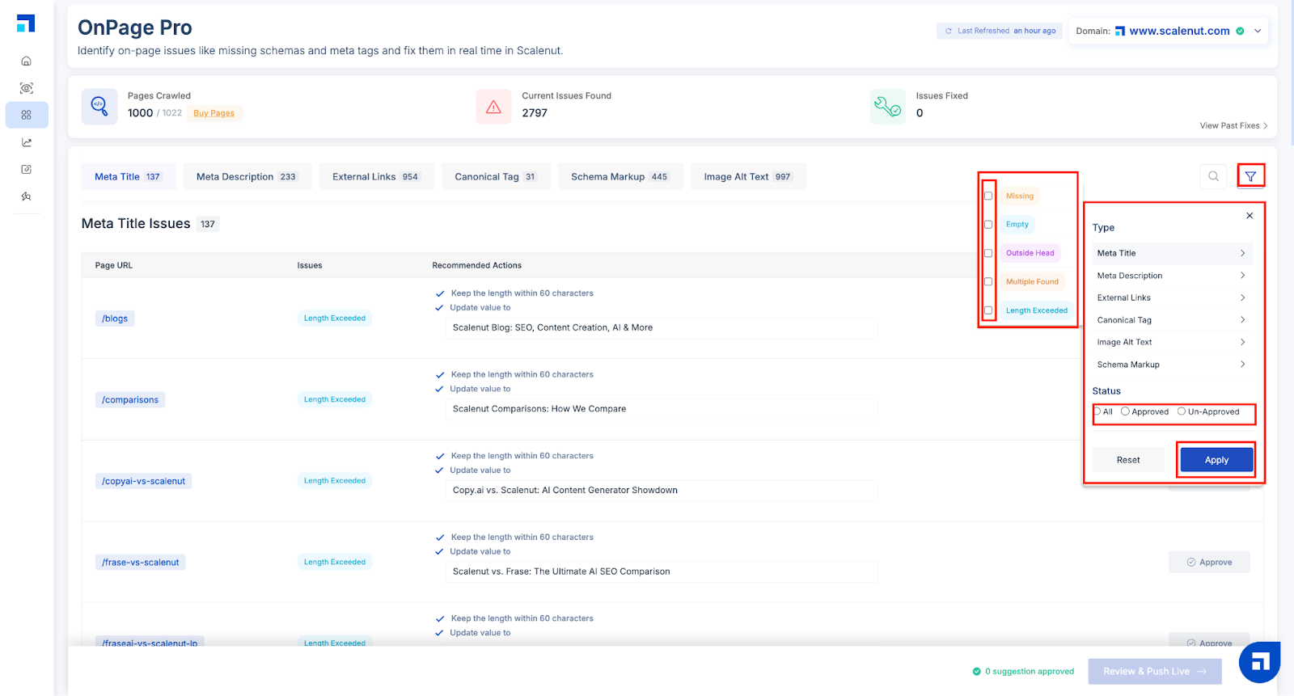This screenshot has width=1294, height=696.
Task: Select the four-squares grid icon in the sidebar
Action: 27,115
